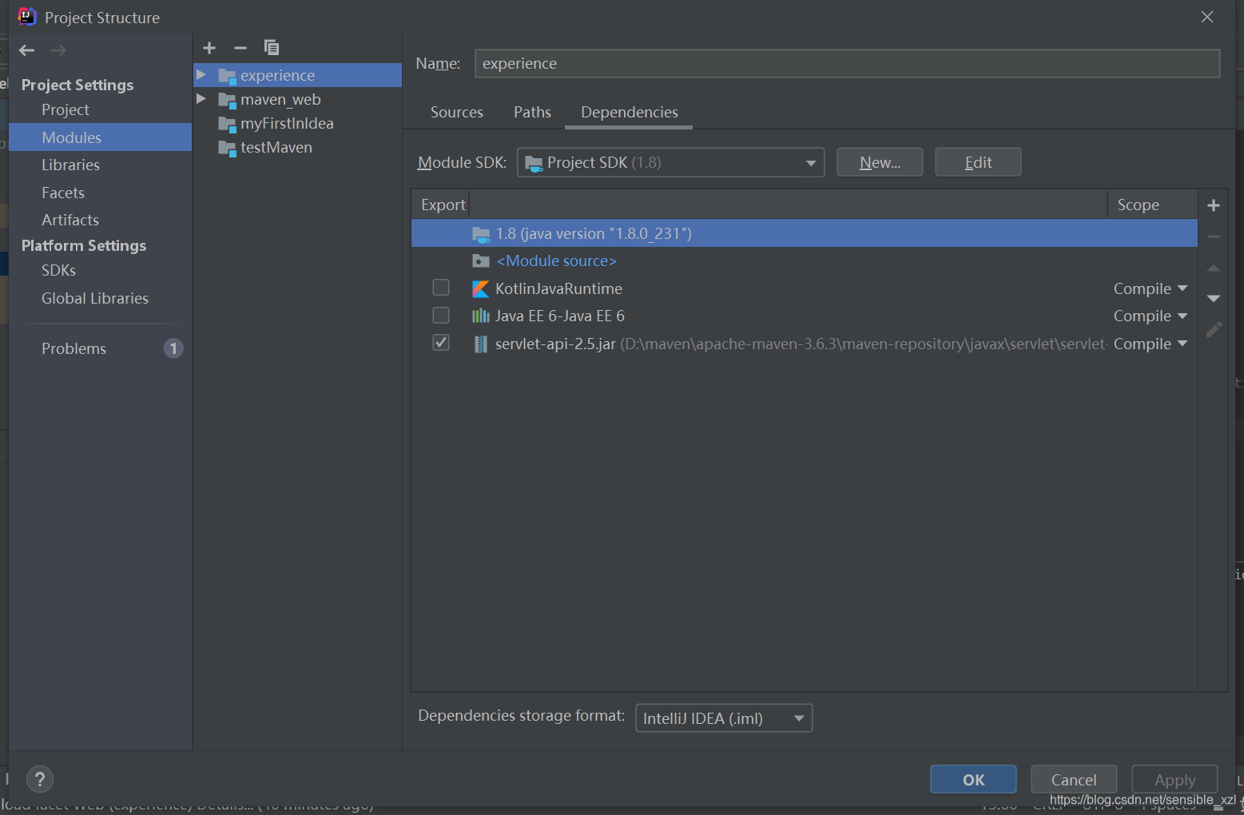The image size is (1244, 815).
Task: Click the Edit SDK button
Action: pos(978,162)
